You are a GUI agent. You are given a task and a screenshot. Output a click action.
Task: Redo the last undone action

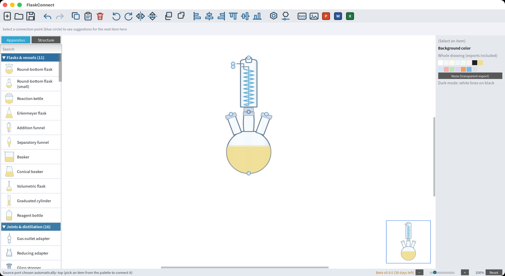coord(60,16)
